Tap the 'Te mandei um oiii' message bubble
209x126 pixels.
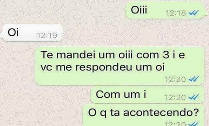click(120, 66)
